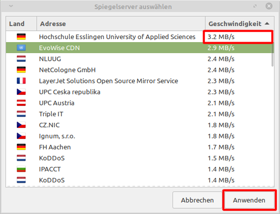
Task: Cancel the dialog with Abbrechen button
Action: 197,200
